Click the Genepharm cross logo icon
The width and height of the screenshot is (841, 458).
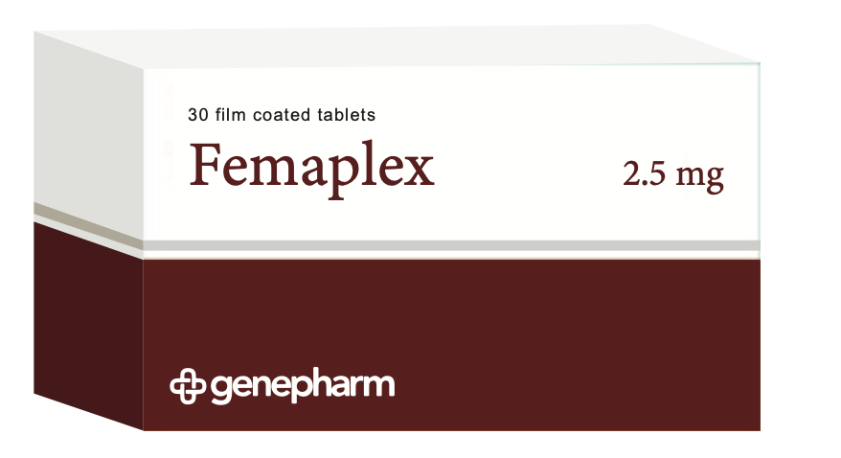click(x=187, y=385)
